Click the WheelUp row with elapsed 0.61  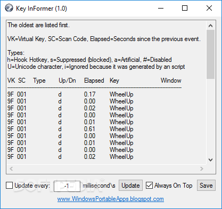tap(70, 129)
